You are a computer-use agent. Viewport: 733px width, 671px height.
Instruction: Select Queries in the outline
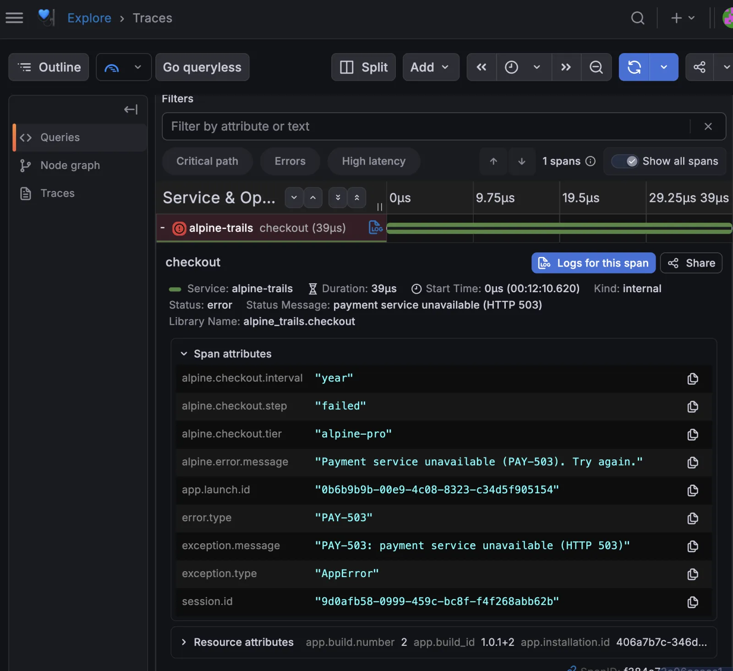click(x=80, y=137)
